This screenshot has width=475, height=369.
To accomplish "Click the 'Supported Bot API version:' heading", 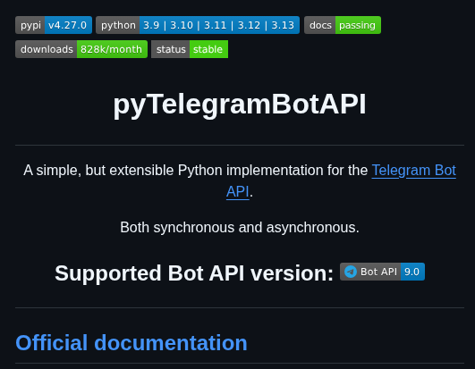I will point(194,273).
